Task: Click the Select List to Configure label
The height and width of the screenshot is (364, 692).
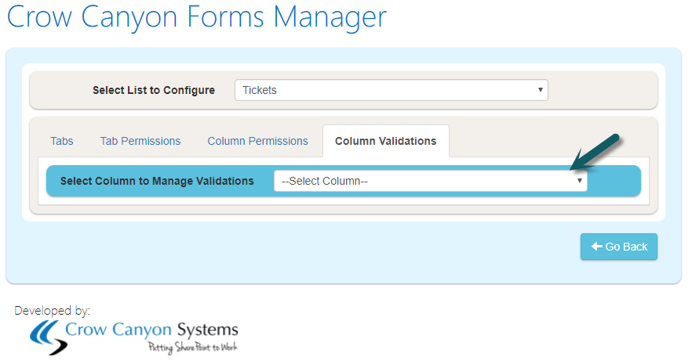Action: point(154,90)
